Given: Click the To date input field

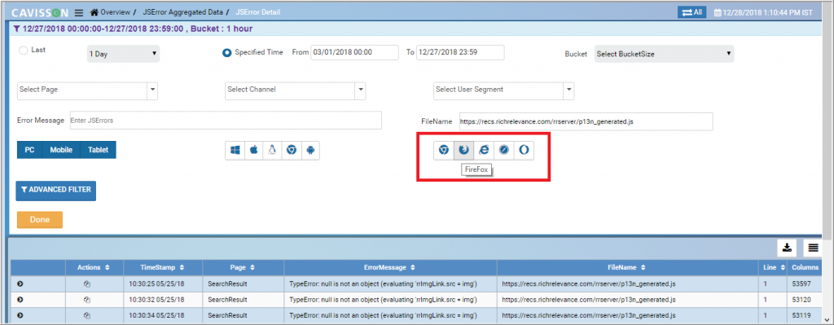Looking at the screenshot, I should tap(460, 53).
